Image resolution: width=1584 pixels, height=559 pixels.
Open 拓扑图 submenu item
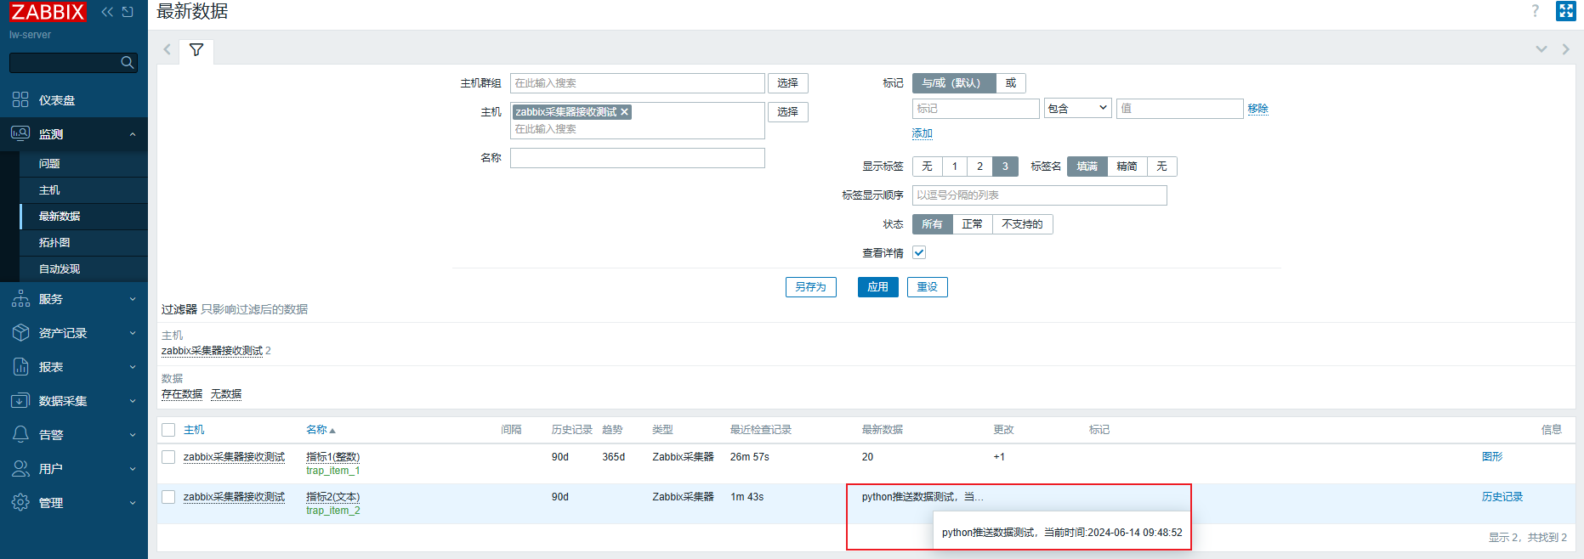(54, 243)
